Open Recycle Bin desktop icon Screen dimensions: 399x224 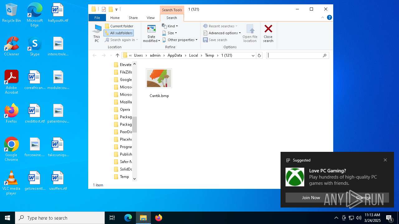(12, 13)
